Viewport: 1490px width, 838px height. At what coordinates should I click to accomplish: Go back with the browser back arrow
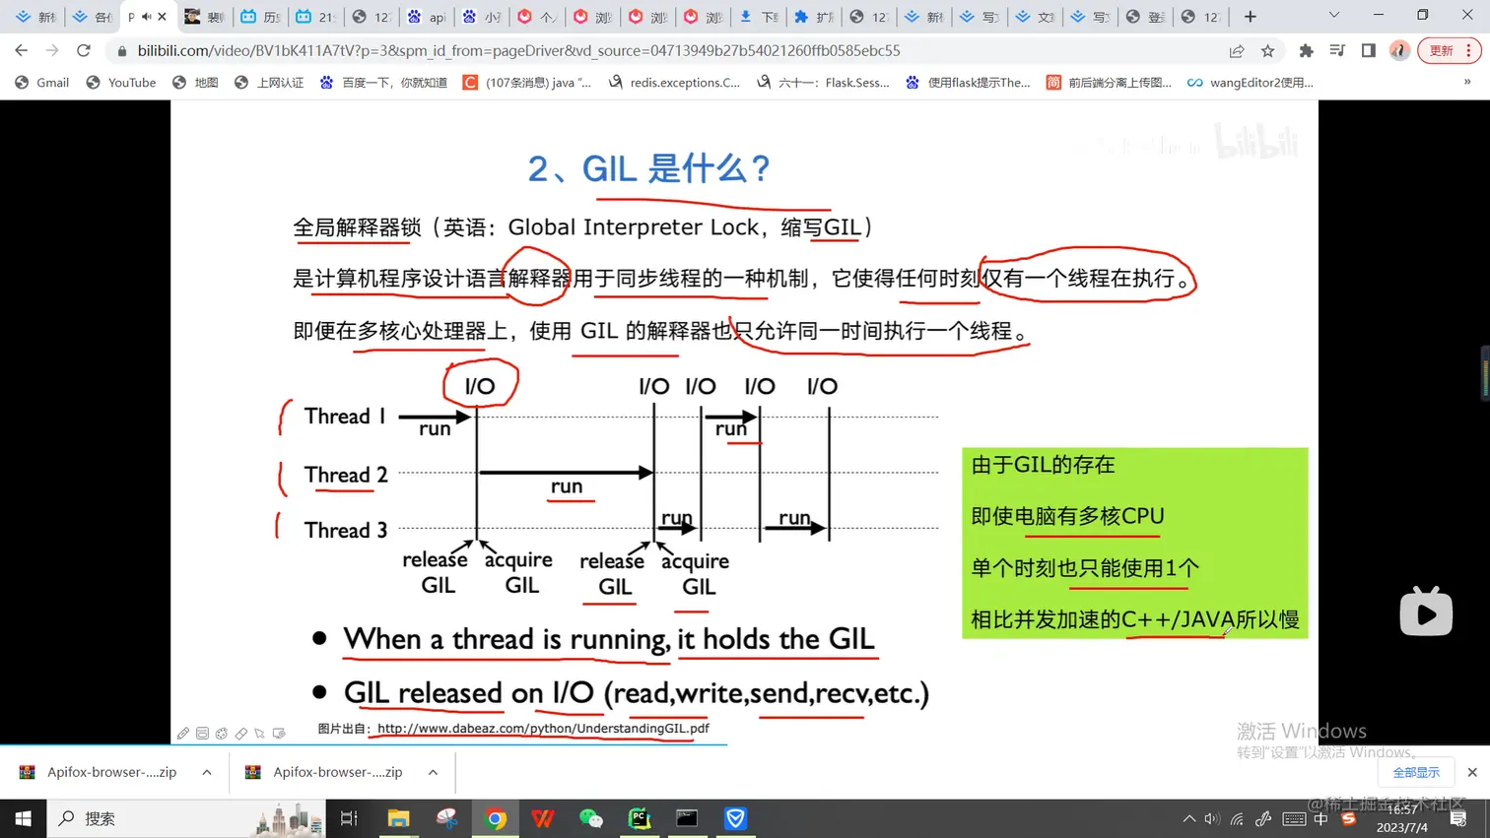pos(22,50)
